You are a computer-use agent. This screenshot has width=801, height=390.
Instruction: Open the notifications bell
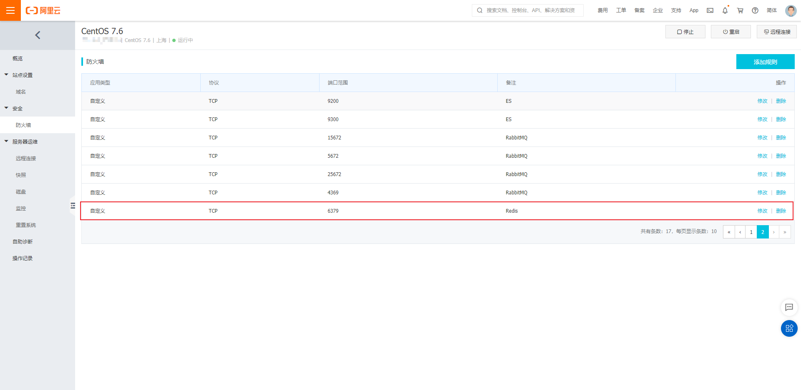pos(725,10)
